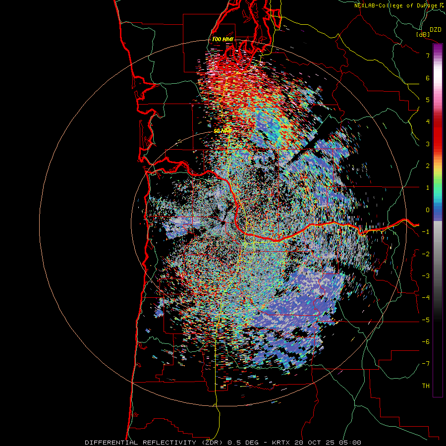
Task: Select the 100 NMI range ring label
Action: [x=223, y=39]
